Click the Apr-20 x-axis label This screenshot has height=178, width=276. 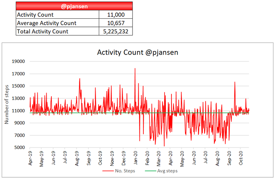[x=170, y=158]
